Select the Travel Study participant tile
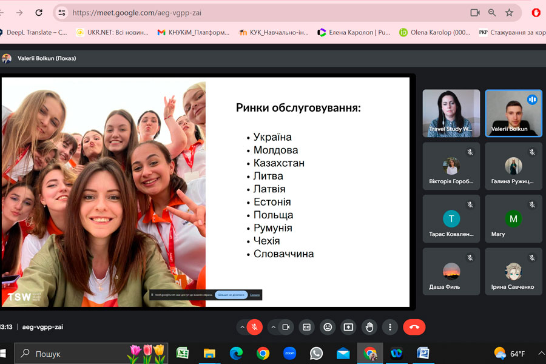Screen dimensions: 546x364 451,113
